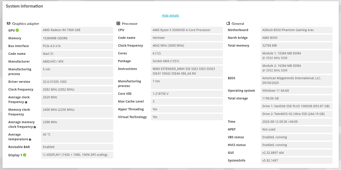The image size is (341, 170).
Task: Click the VBS status Enabled, running value
Action: pyautogui.click(x=296, y=137)
